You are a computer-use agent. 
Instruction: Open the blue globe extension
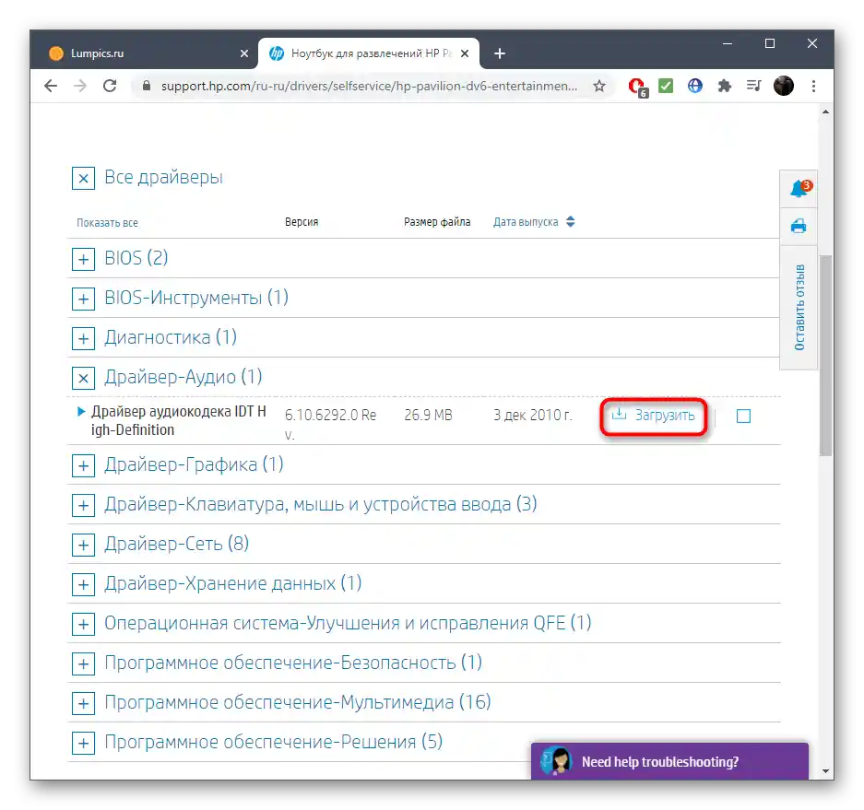pos(695,86)
